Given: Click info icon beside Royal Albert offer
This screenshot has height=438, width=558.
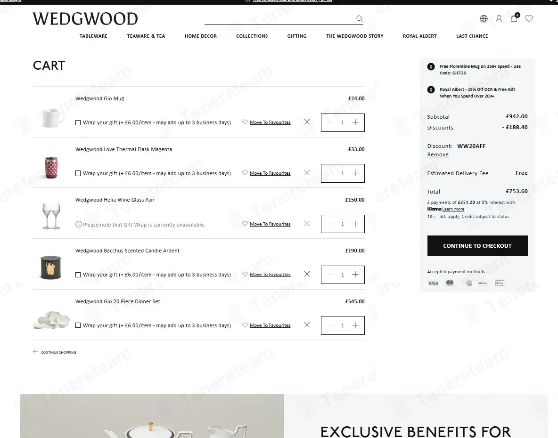Looking at the screenshot, I should [x=431, y=89].
